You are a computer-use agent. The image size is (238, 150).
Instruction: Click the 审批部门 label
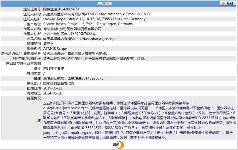[34, 83]
